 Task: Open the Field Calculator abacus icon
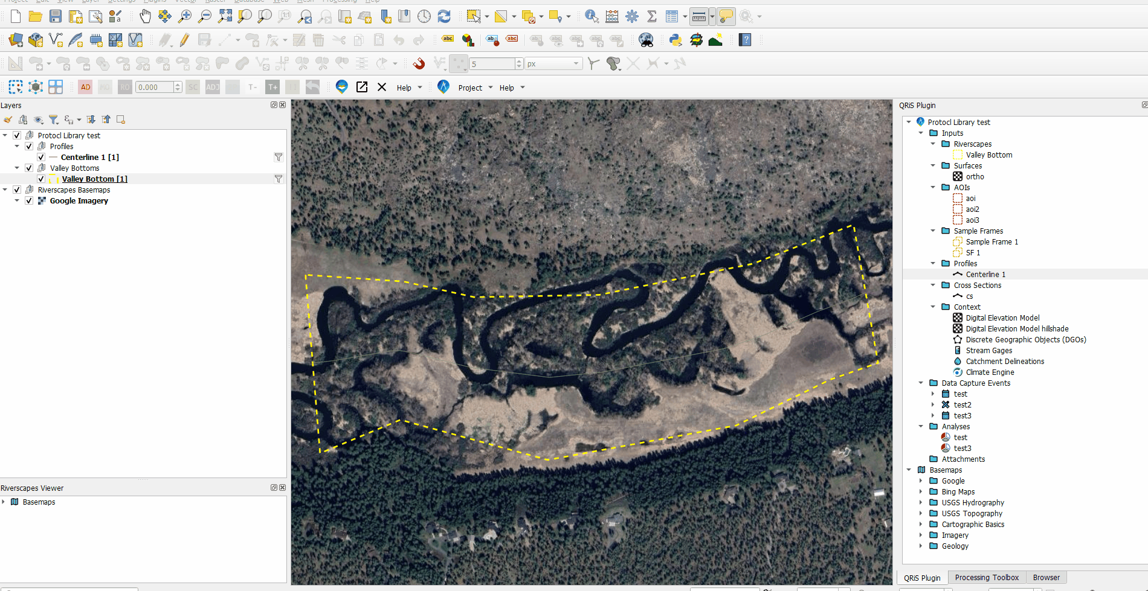(612, 17)
